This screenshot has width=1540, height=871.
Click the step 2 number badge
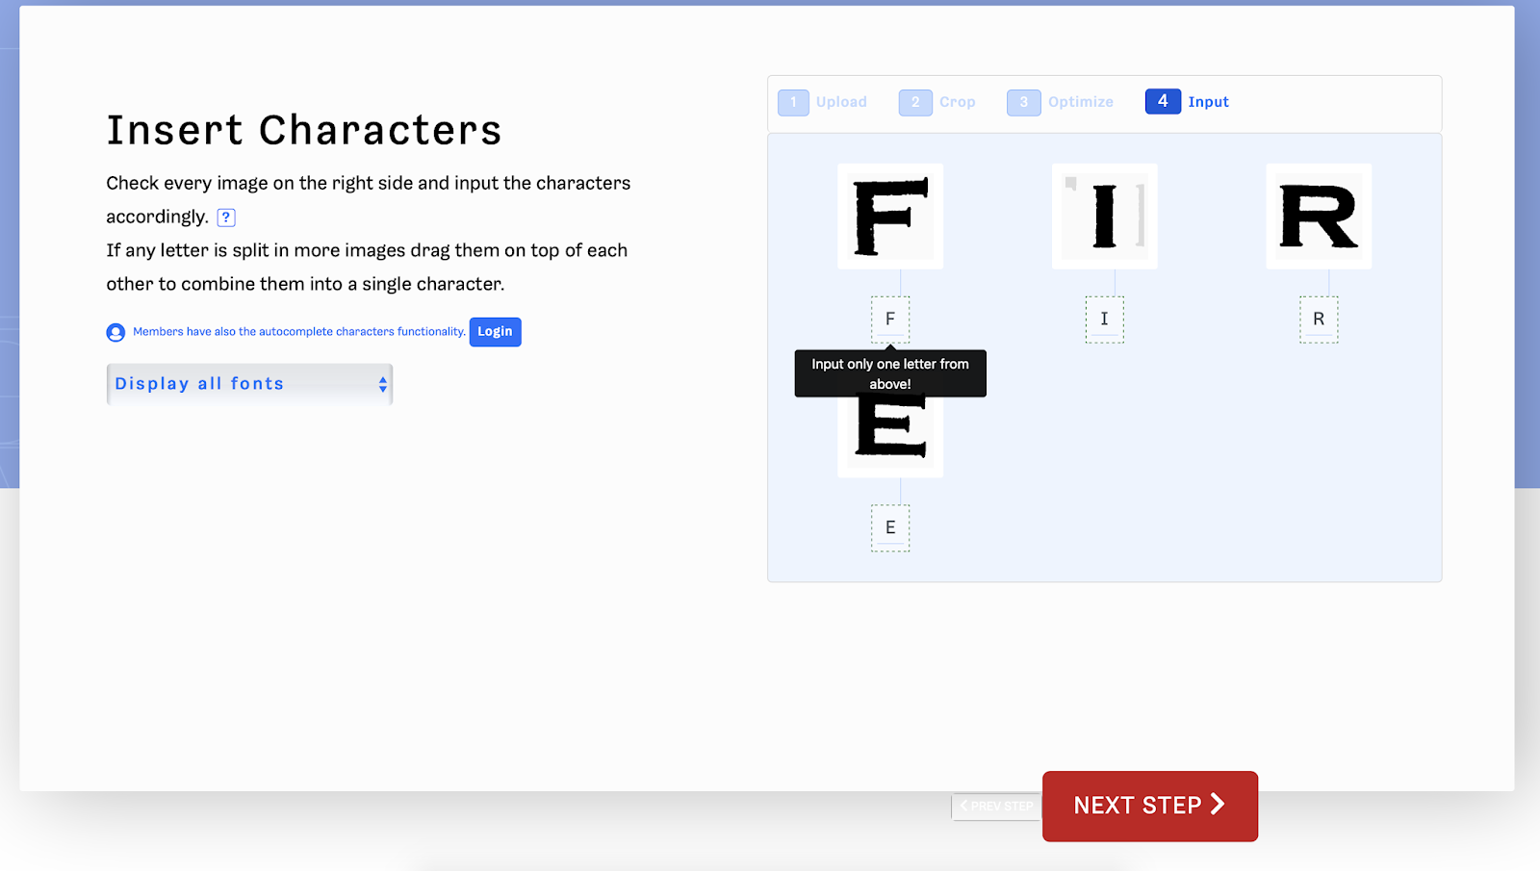click(915, 102)
